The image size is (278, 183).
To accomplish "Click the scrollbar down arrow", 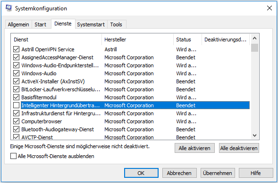I will point(254,135).
